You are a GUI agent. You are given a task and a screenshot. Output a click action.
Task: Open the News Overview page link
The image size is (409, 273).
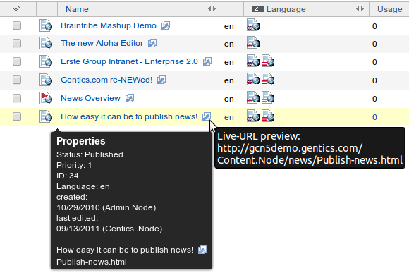coord(90,98)
